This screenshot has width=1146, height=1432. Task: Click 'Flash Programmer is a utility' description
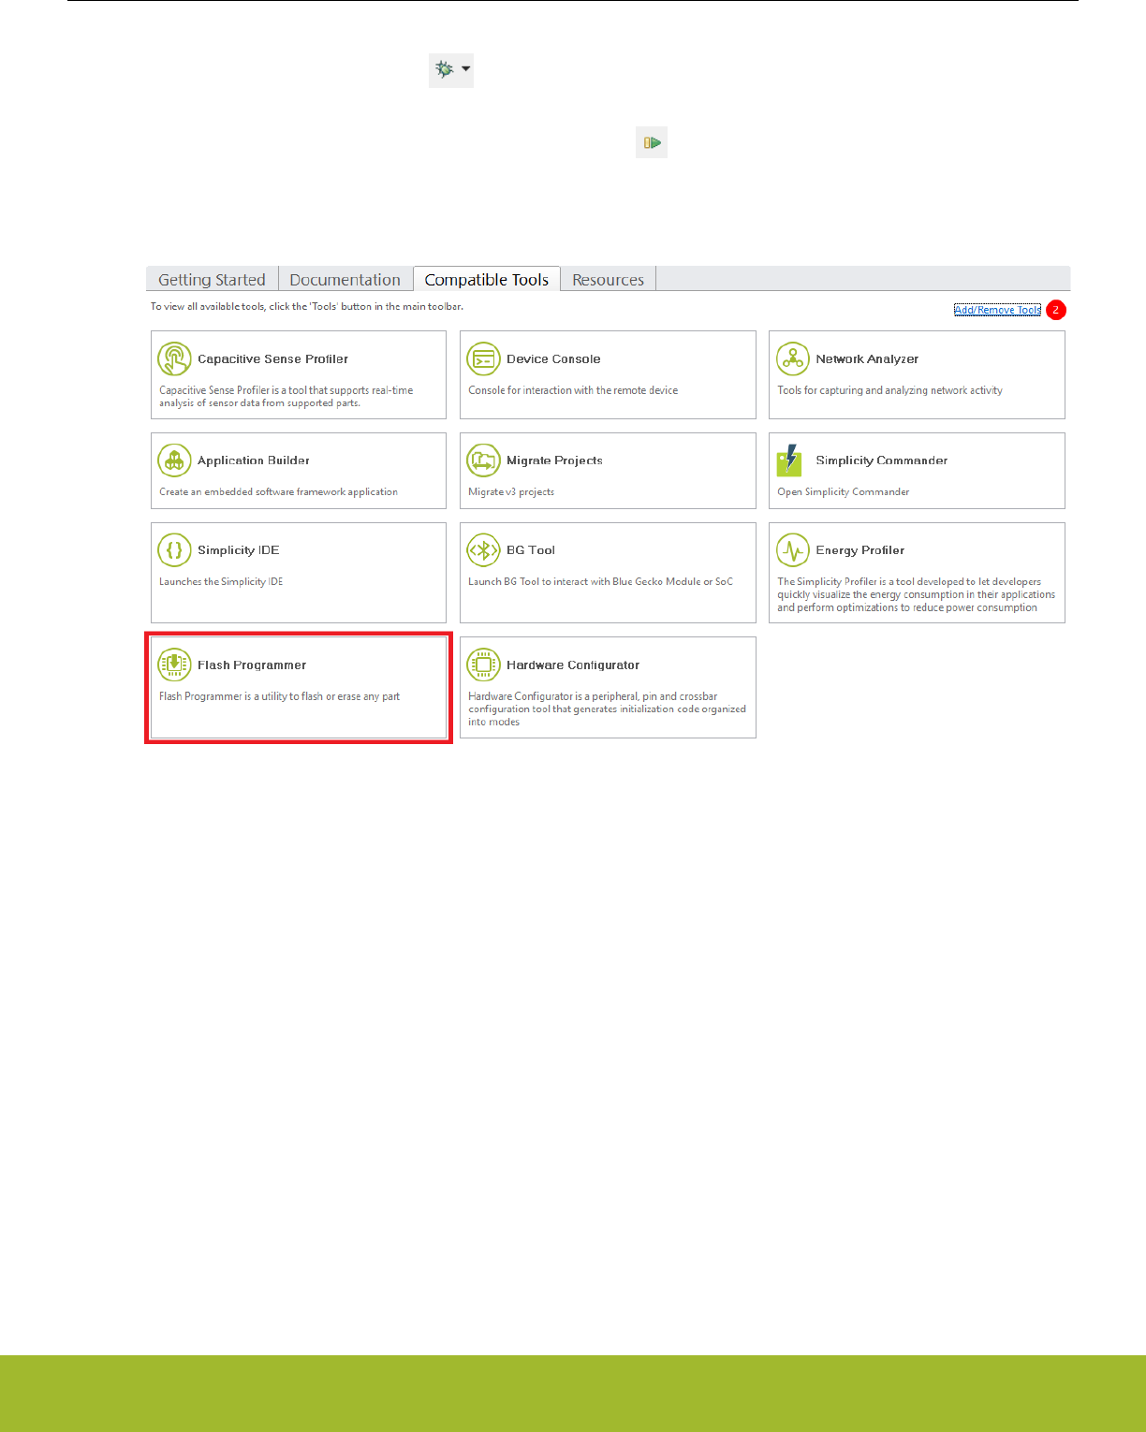[x=279, y=696]
